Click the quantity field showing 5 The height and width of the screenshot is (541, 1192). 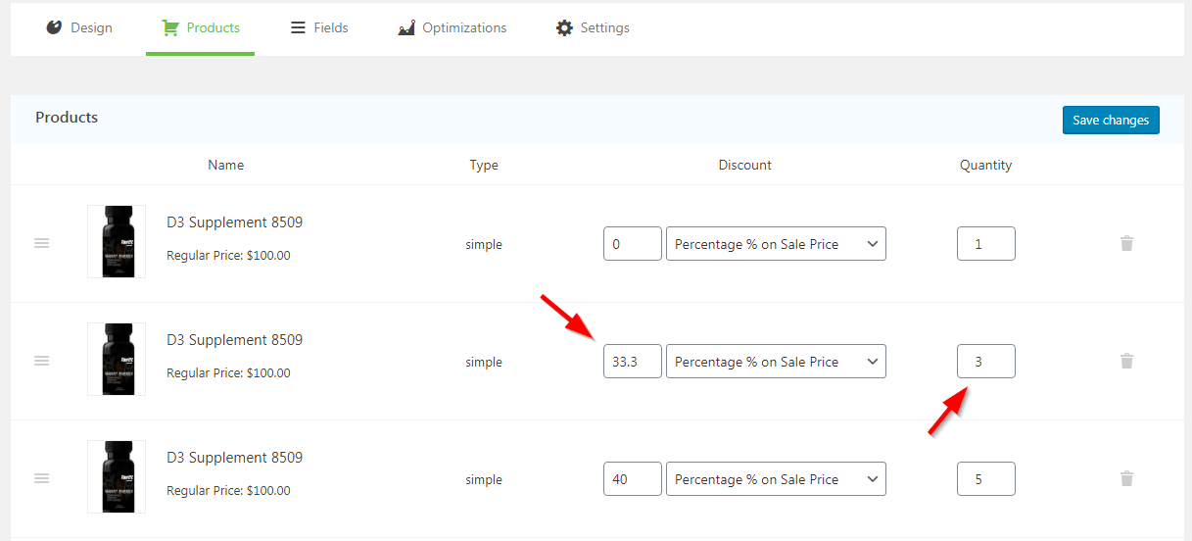tap(985, 479)
